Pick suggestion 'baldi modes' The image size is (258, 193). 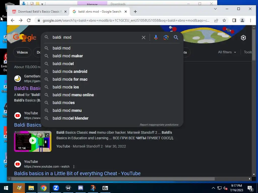112,103
